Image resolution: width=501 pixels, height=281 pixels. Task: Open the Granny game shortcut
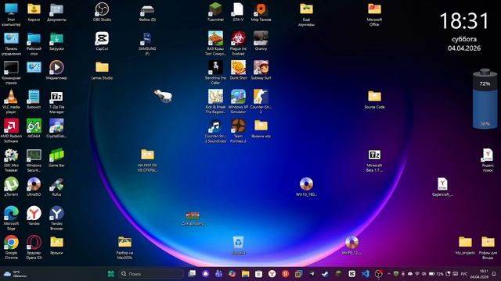[261, 41]
